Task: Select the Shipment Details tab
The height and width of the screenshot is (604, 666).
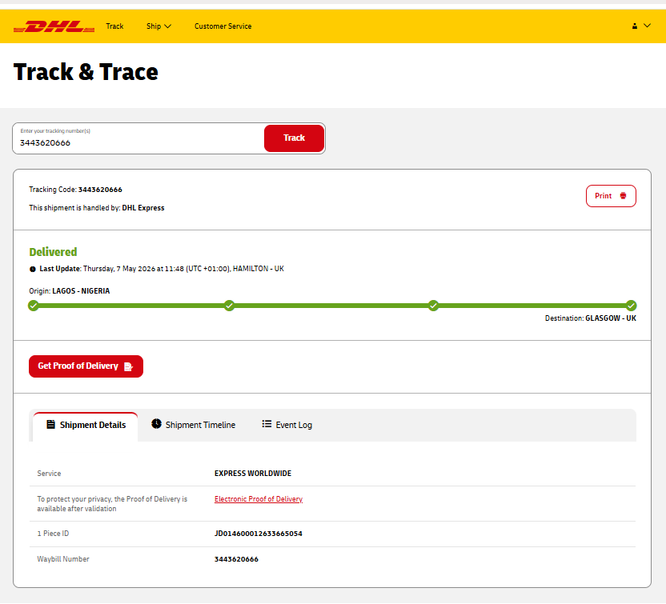Action: click(x=86, y=425)
